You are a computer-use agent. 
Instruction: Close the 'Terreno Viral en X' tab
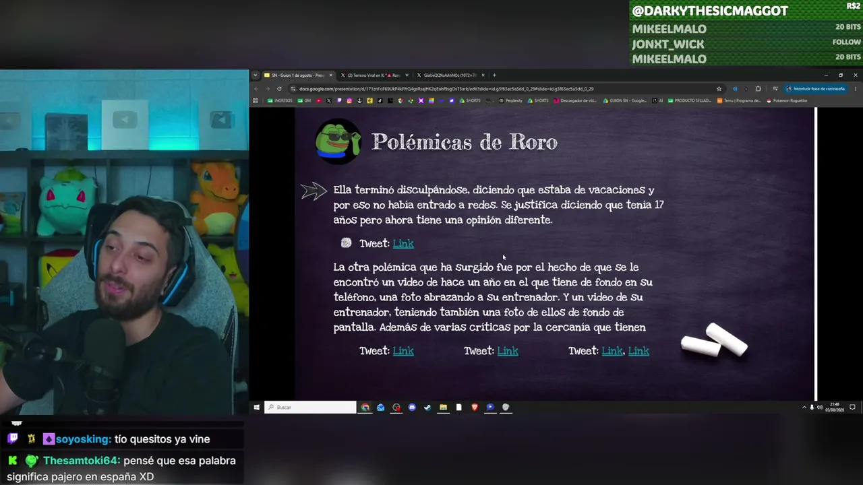[x=407, y=75]
